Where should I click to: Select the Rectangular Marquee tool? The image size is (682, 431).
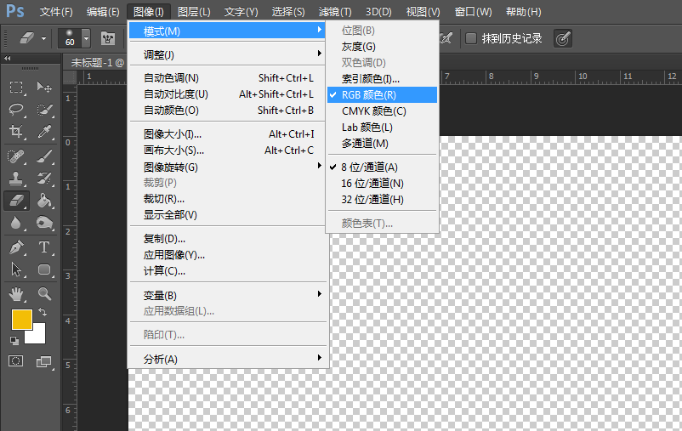tap(16, 87)
